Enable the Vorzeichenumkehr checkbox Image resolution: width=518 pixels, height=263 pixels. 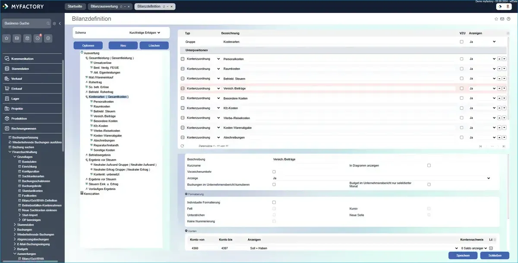click(x=274, y=172)
